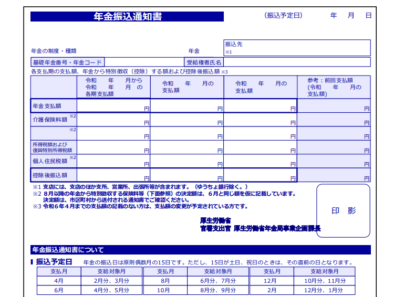Click the 参考：前回支払額 column header

pos(334,87)
